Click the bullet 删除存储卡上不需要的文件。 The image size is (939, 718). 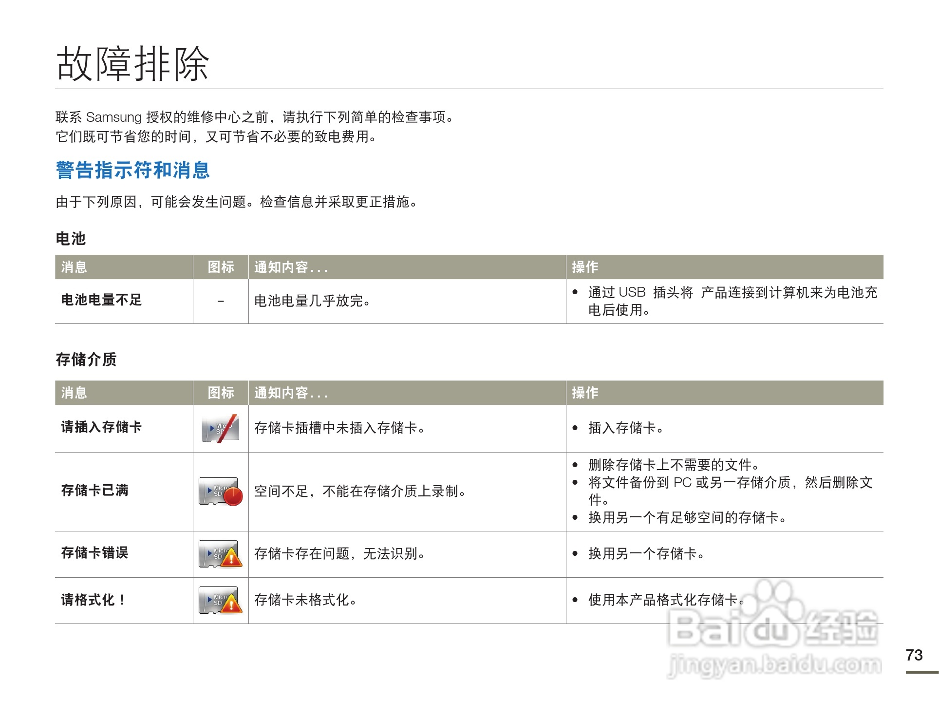(674, 465)
